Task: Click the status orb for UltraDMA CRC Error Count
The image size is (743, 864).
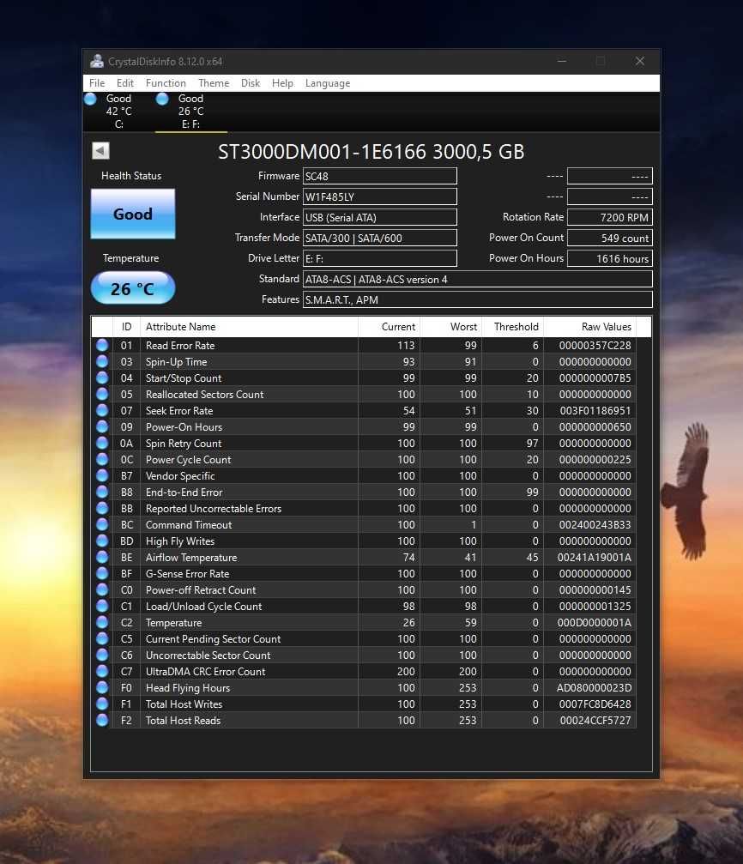Action: [x=102, y=671]
